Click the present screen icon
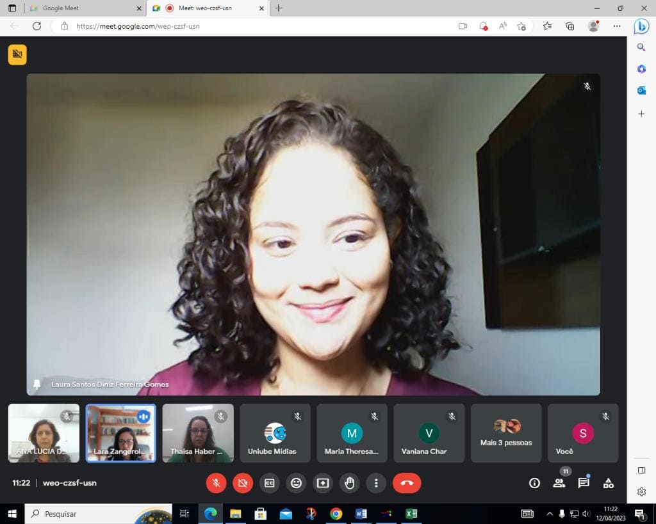 323,483
